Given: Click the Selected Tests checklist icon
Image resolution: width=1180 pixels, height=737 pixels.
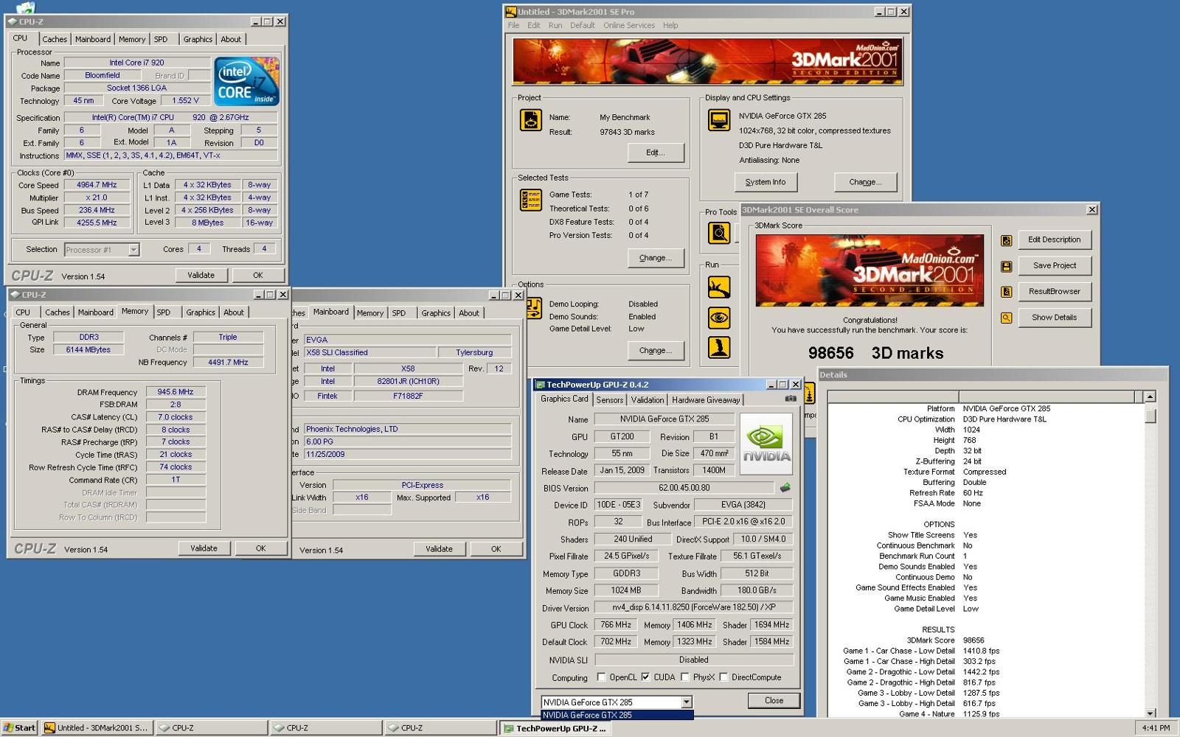Looking at the screenshot, I should 531,200.
